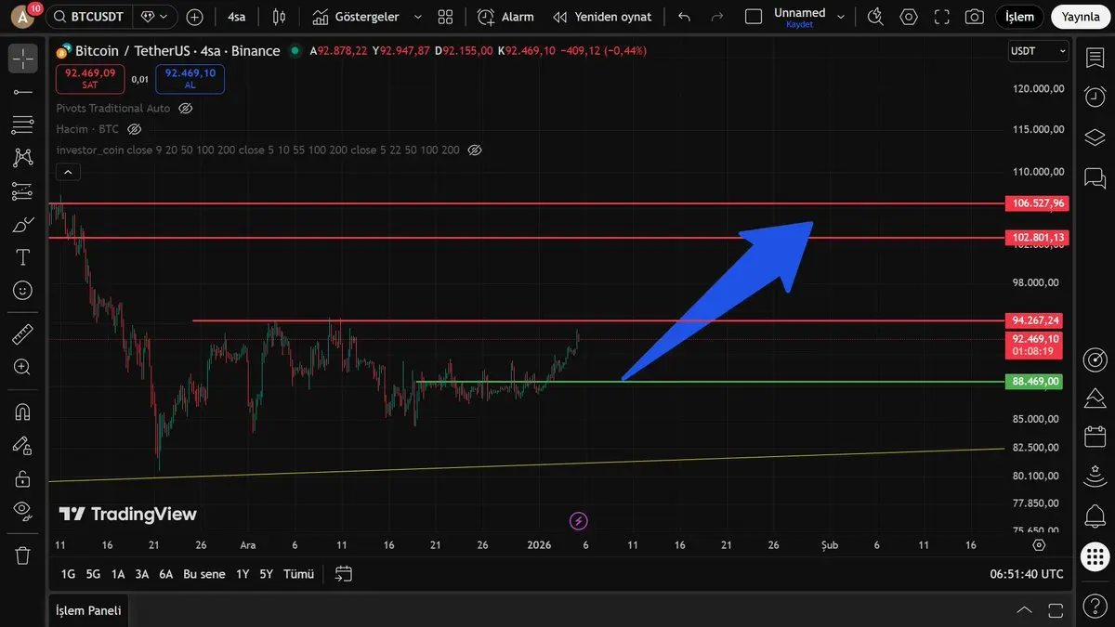The height and width of the screenshot is (627, 1115).
Task: Open the emoji icons tool
Action: point(23,291)
